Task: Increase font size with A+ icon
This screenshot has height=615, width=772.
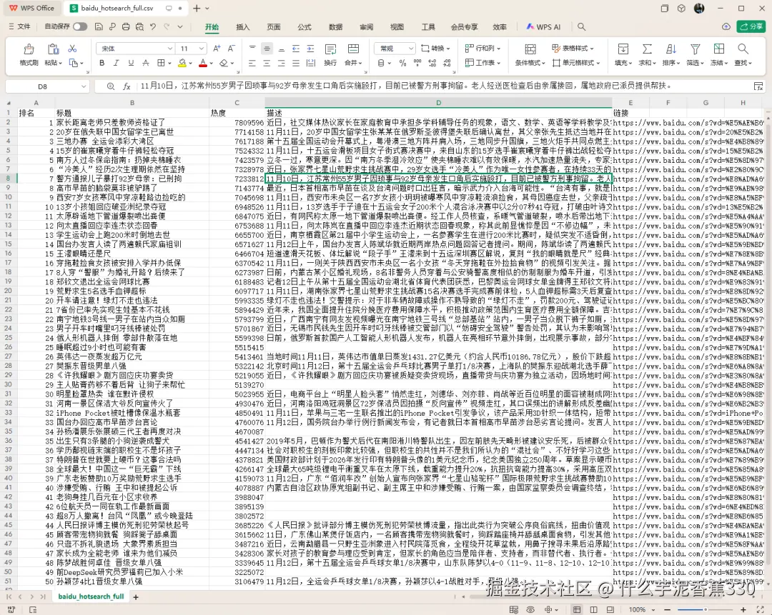Action: 217,49
